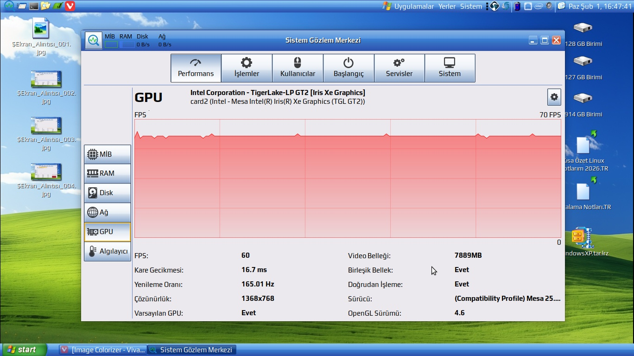
Task: Click the Sistem Gözlem Merkezi header app icon
Action: click(x=94, y=40)
